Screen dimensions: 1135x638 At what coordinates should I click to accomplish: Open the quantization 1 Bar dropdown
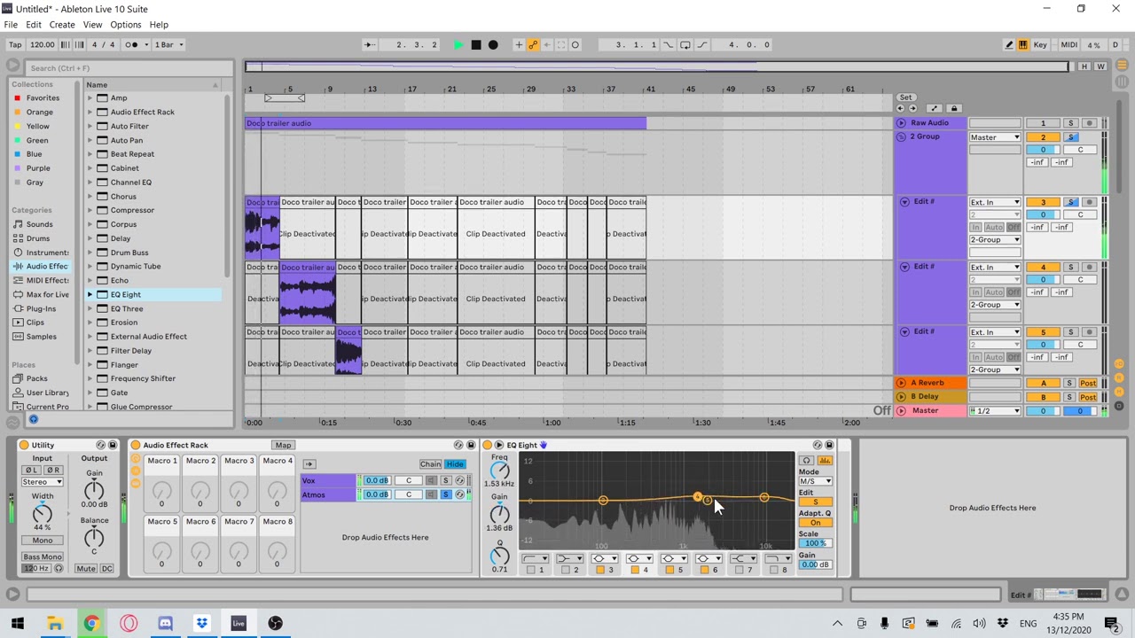(169, 44)
